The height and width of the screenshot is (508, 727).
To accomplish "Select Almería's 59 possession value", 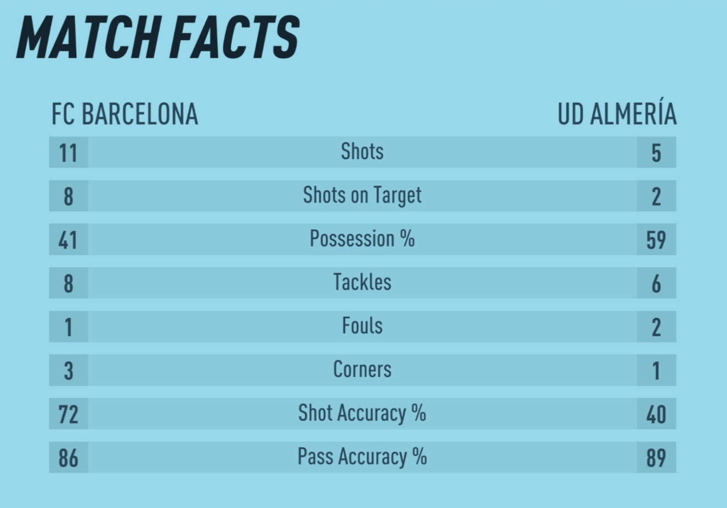I will point(656,240).
